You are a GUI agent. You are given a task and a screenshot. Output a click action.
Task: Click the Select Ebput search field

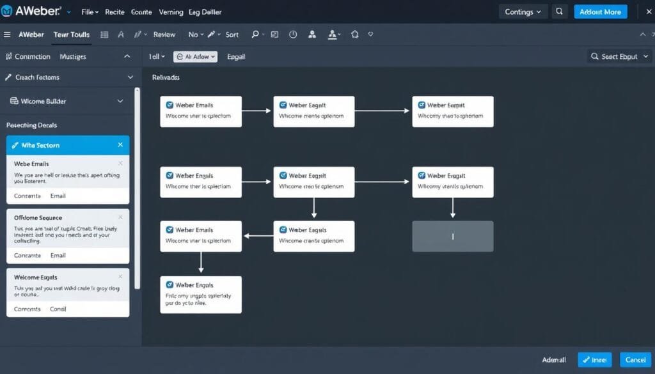point(617,57)
